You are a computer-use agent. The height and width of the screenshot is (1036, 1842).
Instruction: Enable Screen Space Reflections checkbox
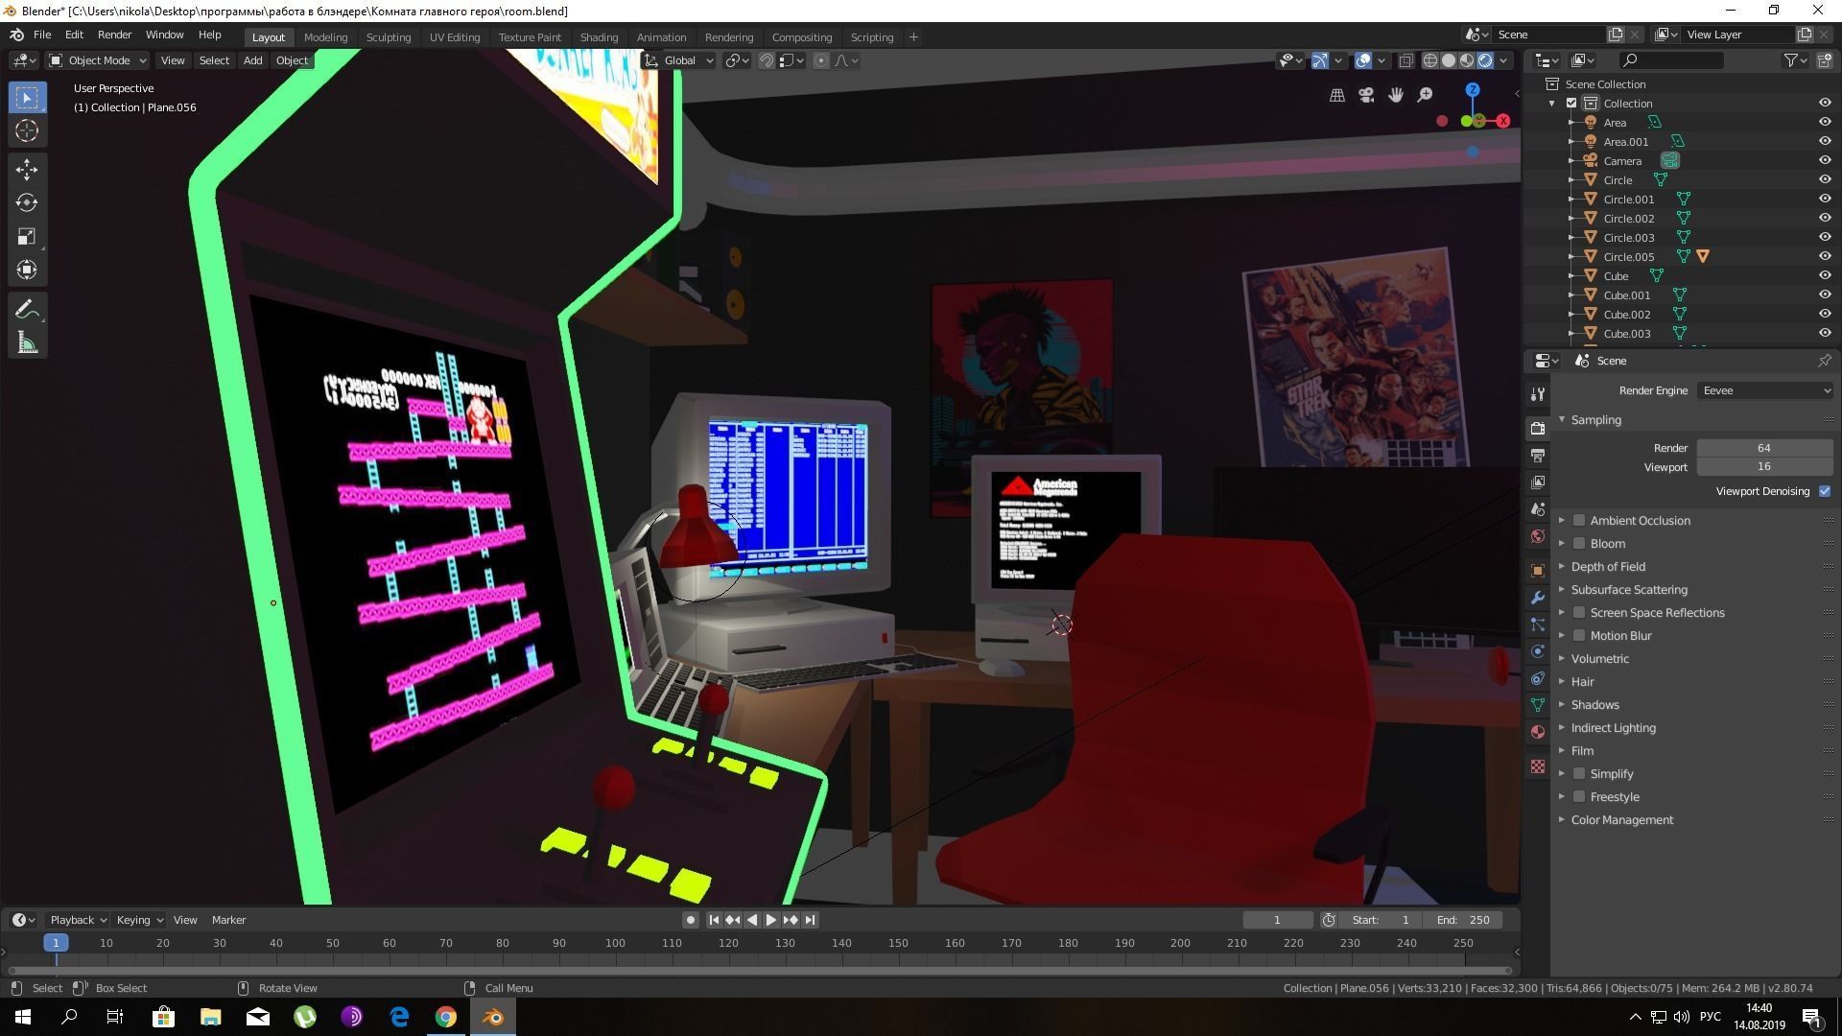tap(1579, 612)
